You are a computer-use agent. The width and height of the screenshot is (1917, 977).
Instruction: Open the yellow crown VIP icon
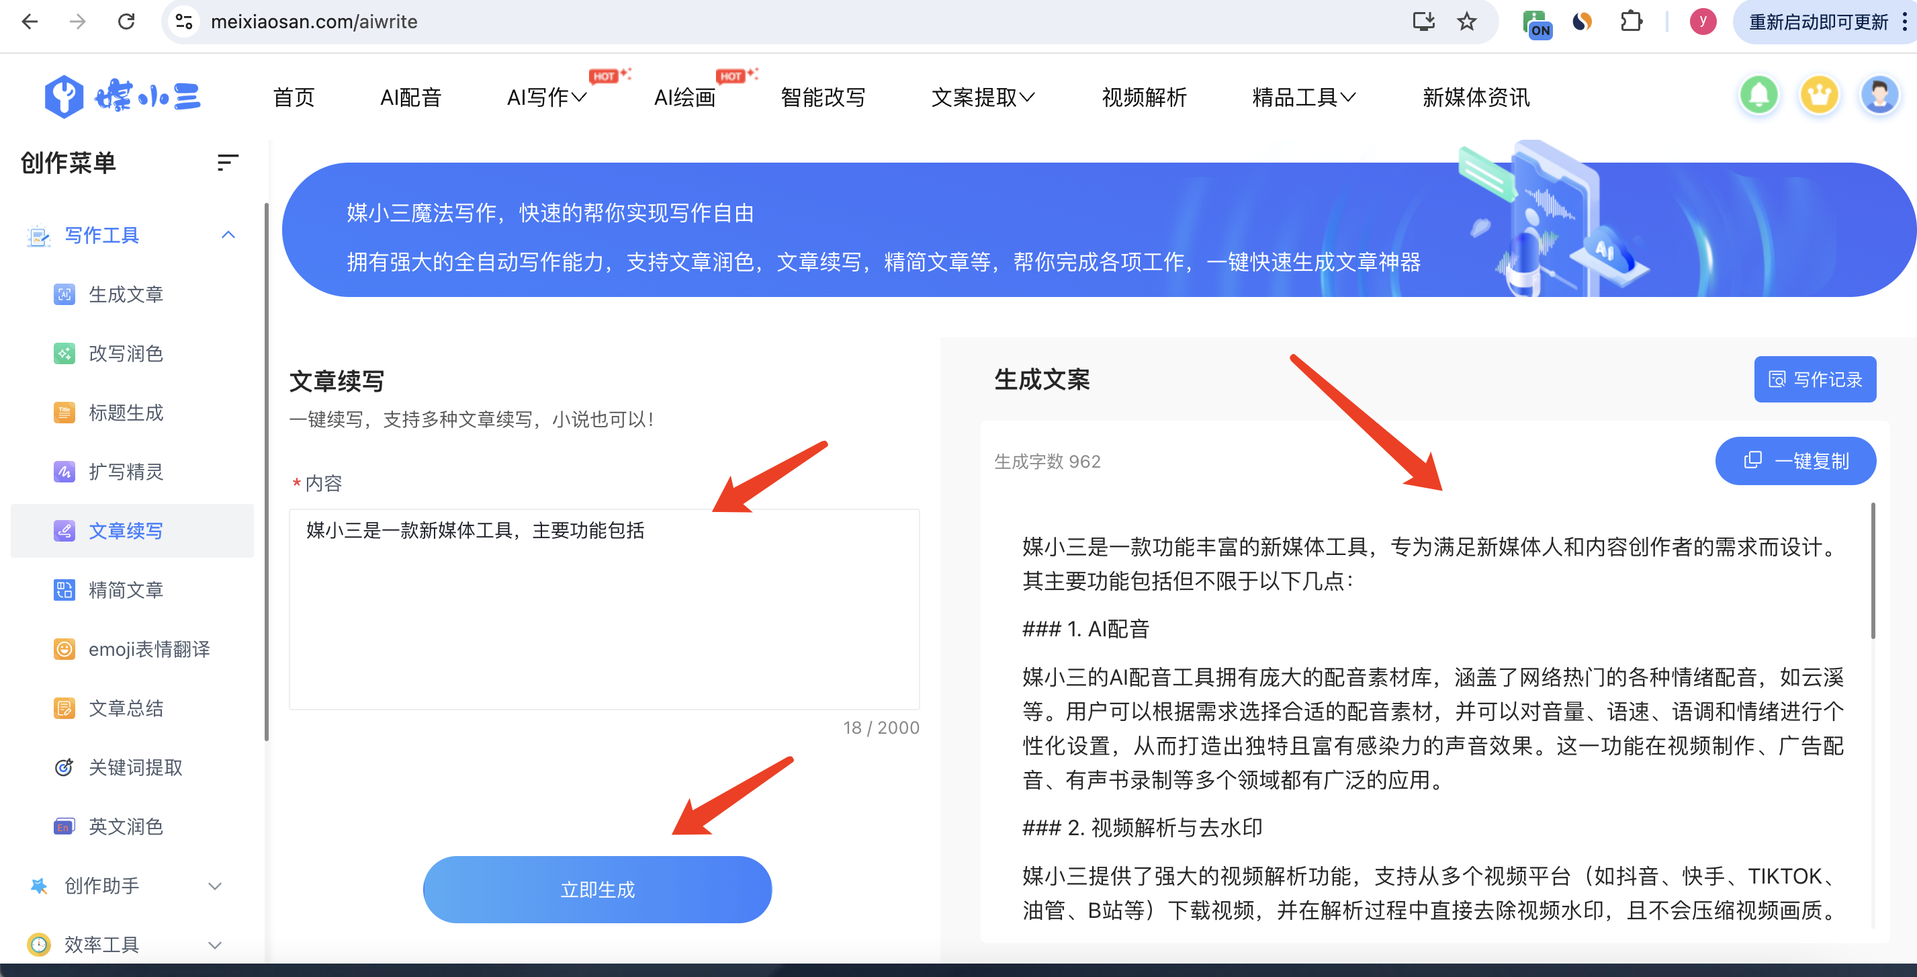tap(1819, 96)
